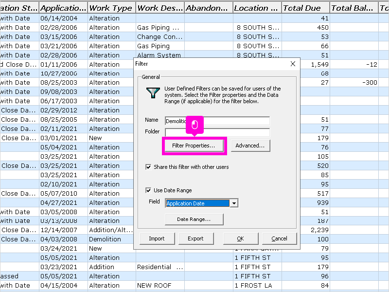Click the Advanced... button
The image size is (389, 292).
[250, 146]
